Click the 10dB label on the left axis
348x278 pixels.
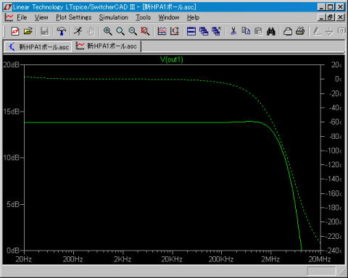tap(12, 158)
